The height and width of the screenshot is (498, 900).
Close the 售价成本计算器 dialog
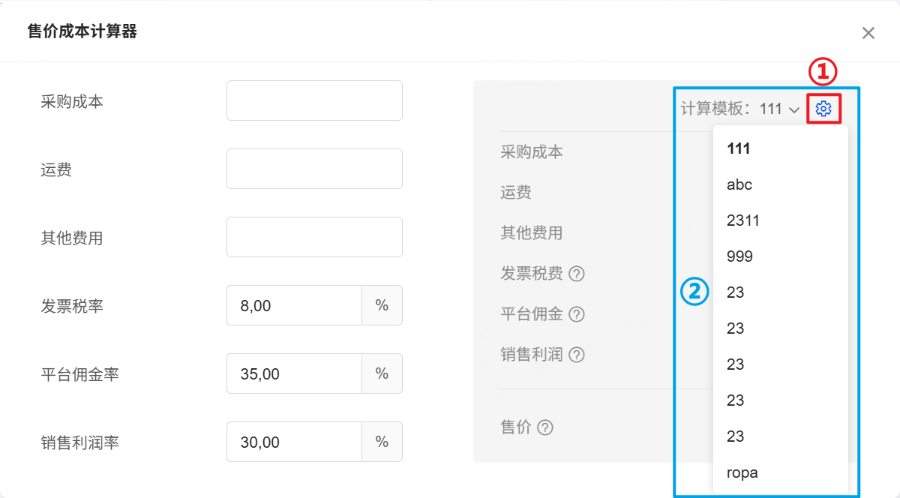[868, 33]
